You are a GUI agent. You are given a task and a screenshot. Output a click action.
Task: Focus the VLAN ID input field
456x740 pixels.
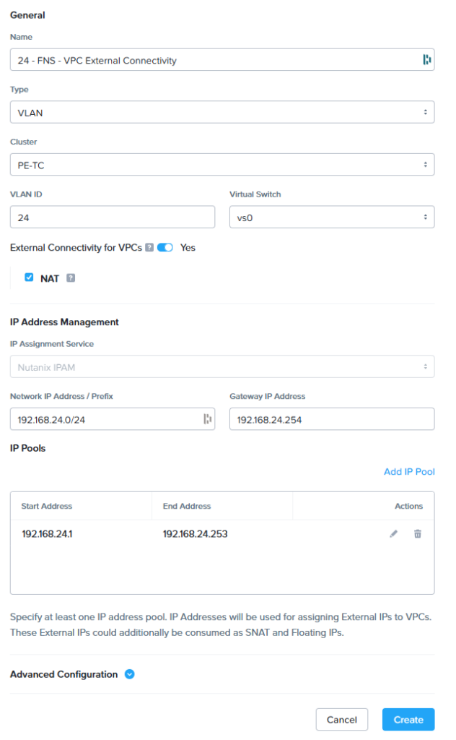(x=113, y=217)
